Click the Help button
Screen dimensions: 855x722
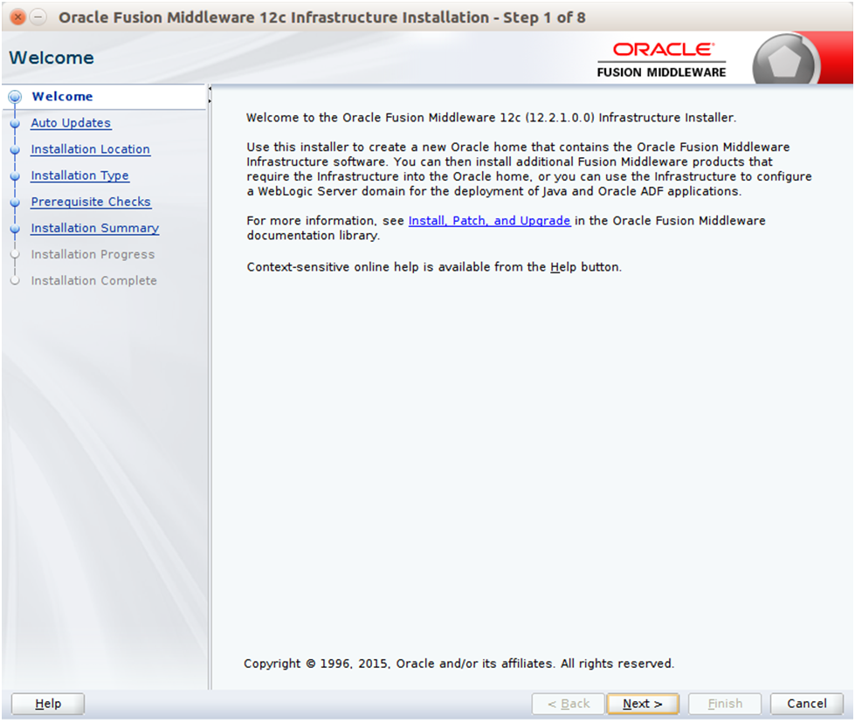(48, 704)
